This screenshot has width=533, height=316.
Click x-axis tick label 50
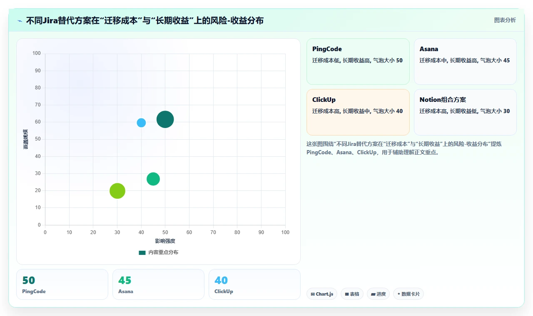point(165,232)
